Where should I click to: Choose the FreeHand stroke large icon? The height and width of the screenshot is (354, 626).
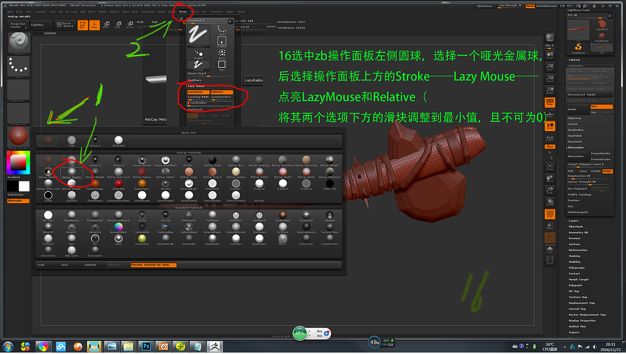point(199,37)
